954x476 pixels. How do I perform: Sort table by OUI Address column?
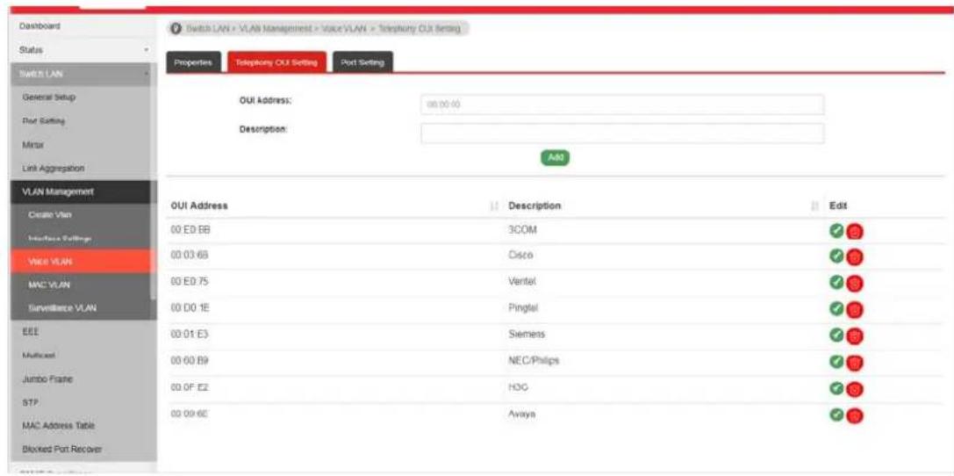pos(494,206)
